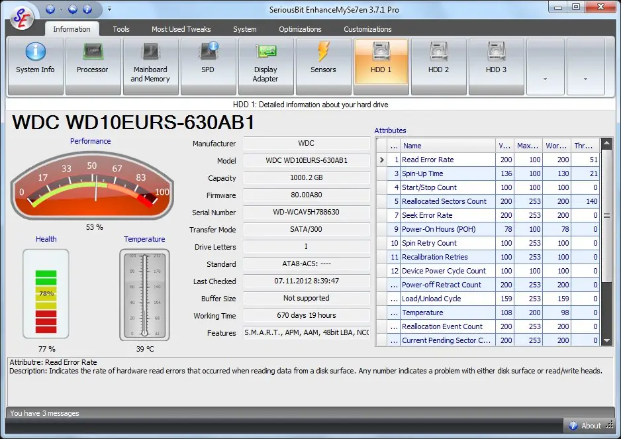Viewport: 621px width, 439px height.
Task: Select the Temperature attribute row
Action: [x=487, y=313]
